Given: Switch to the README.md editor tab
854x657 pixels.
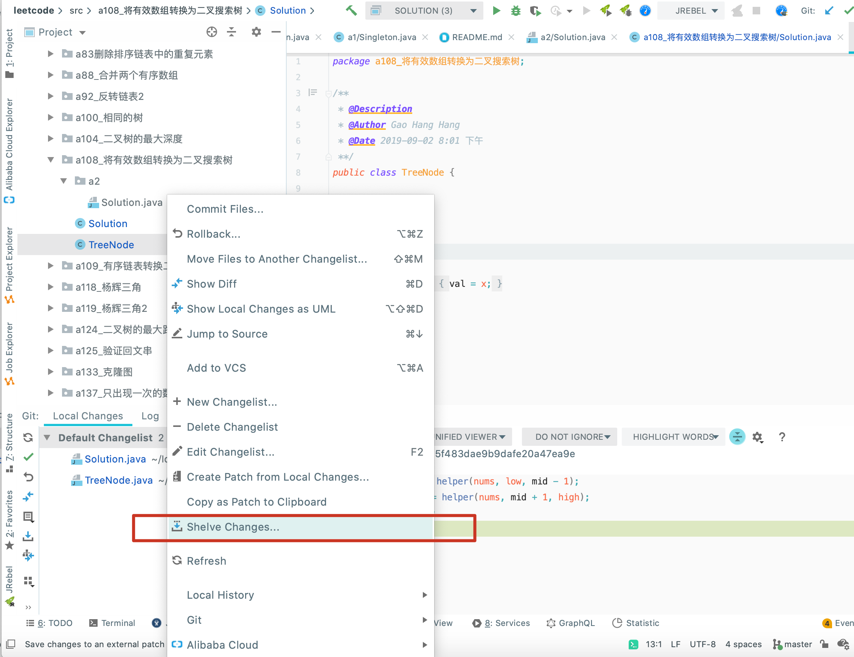Looking at the screenshot, I should 477,37.
